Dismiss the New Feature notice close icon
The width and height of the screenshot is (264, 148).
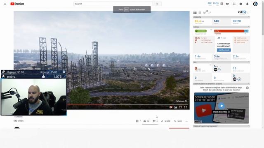click(x=247, y=88)
